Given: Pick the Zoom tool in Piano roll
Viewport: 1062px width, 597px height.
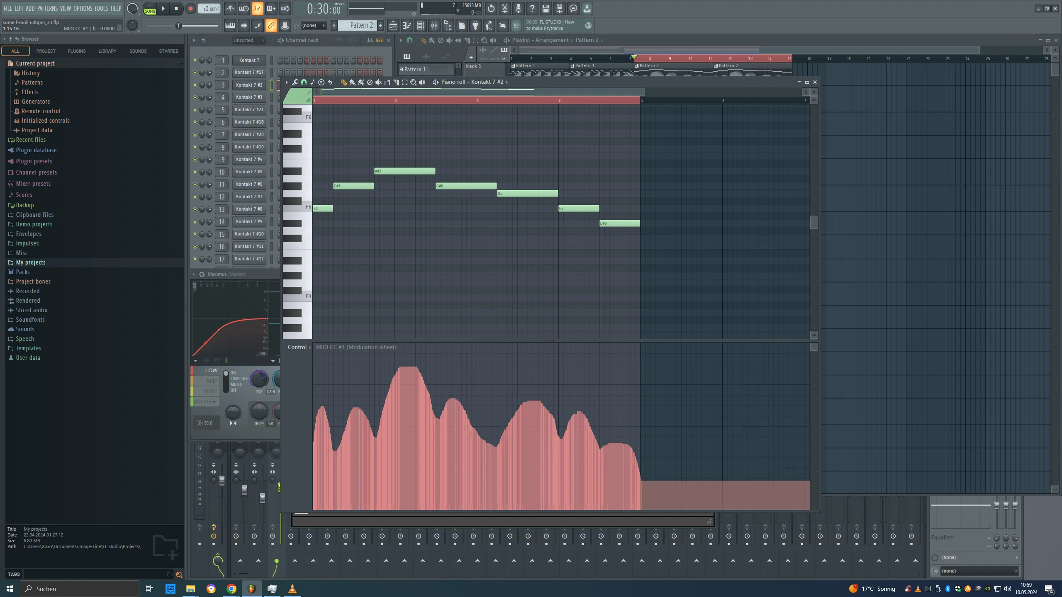Looking at the screenshot, I should [413, 82].
